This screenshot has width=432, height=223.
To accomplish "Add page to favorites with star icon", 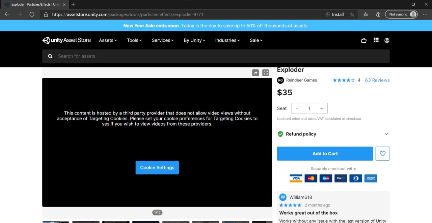I will (x=352, y=14).
